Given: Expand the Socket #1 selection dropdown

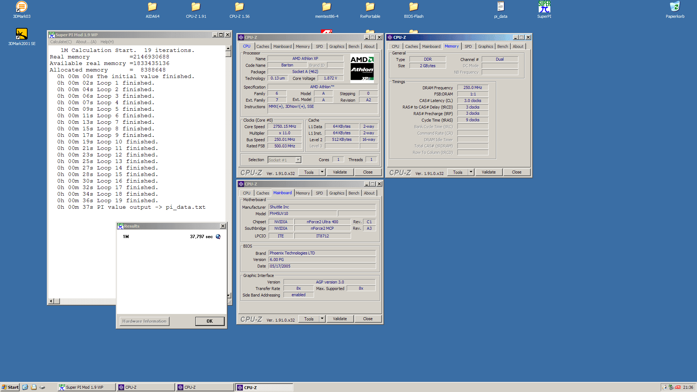Looking at the screenshot, I should 298,160.
